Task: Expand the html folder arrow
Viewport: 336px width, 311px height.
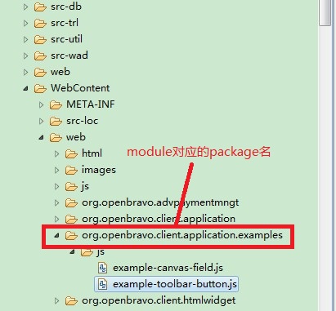Action: coord(56,153)
